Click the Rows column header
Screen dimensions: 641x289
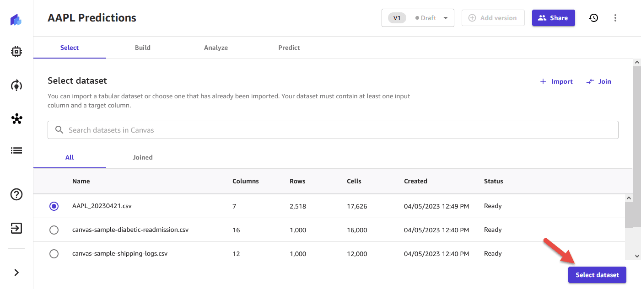coord(297,181)
